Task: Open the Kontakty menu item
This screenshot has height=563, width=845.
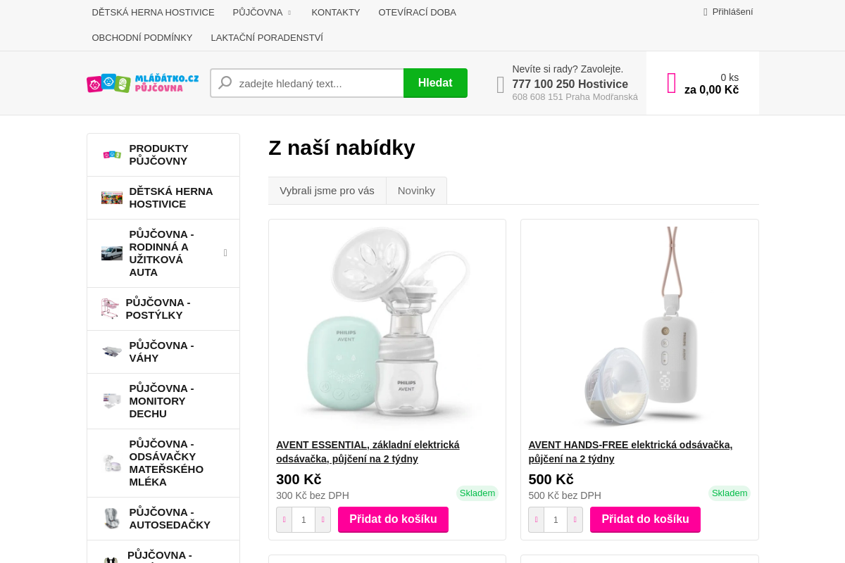Action: coord(336,12)
